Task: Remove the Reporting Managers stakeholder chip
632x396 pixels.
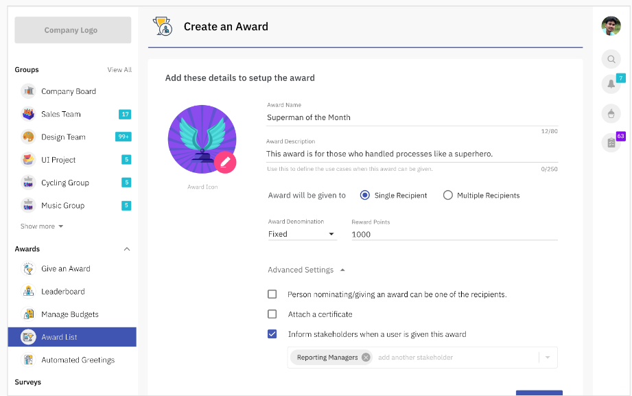Action: coord(366,358)
